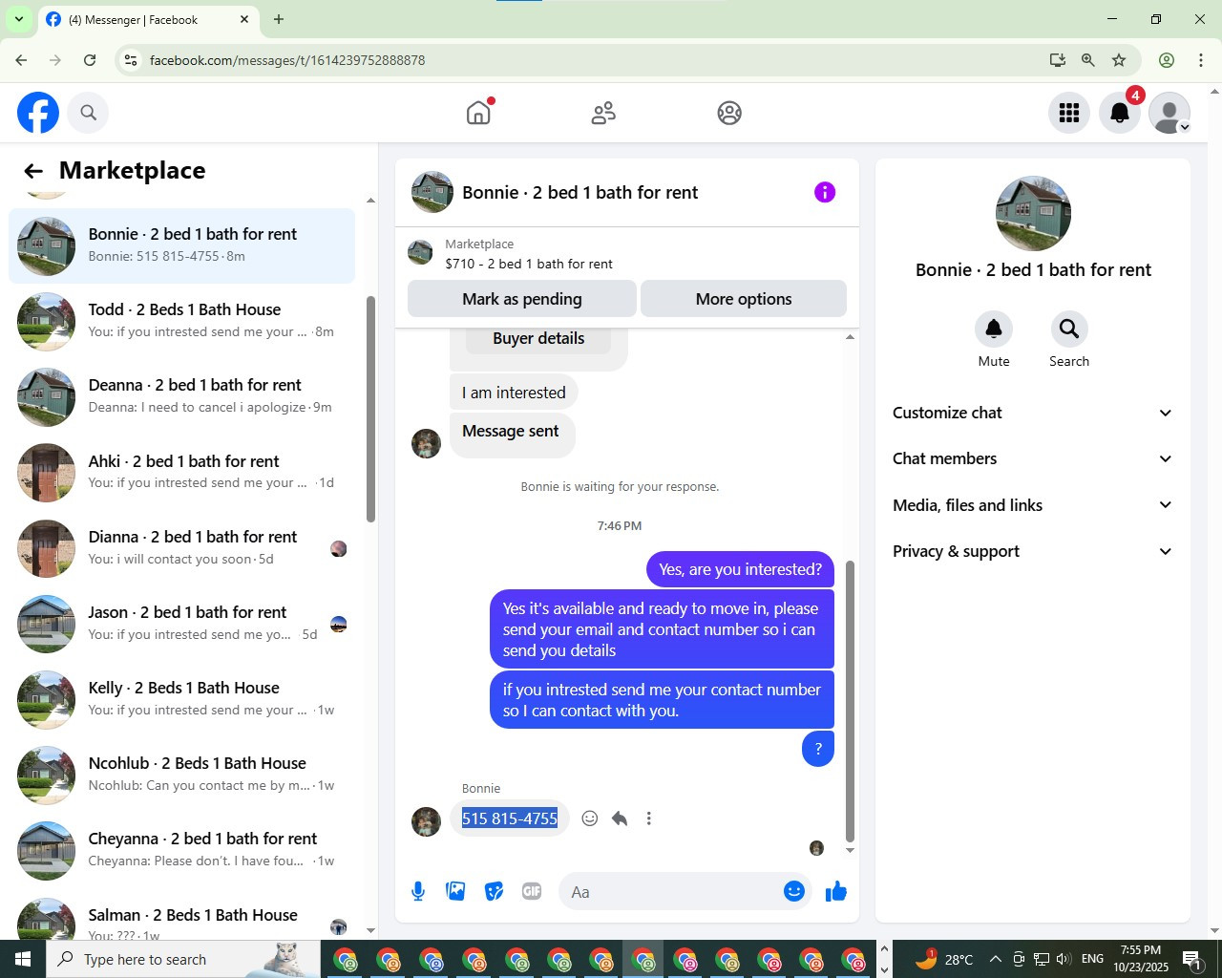This screenshot has height=978, width=1222.
Task: Expand the Customize chat section
Action: (1032, 413)
